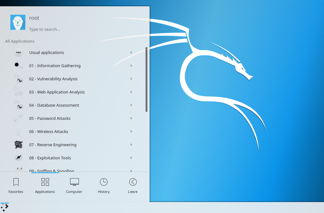Click the Type to search field
The height and width of the screenshot is (213, 324).
coord(45,29)
